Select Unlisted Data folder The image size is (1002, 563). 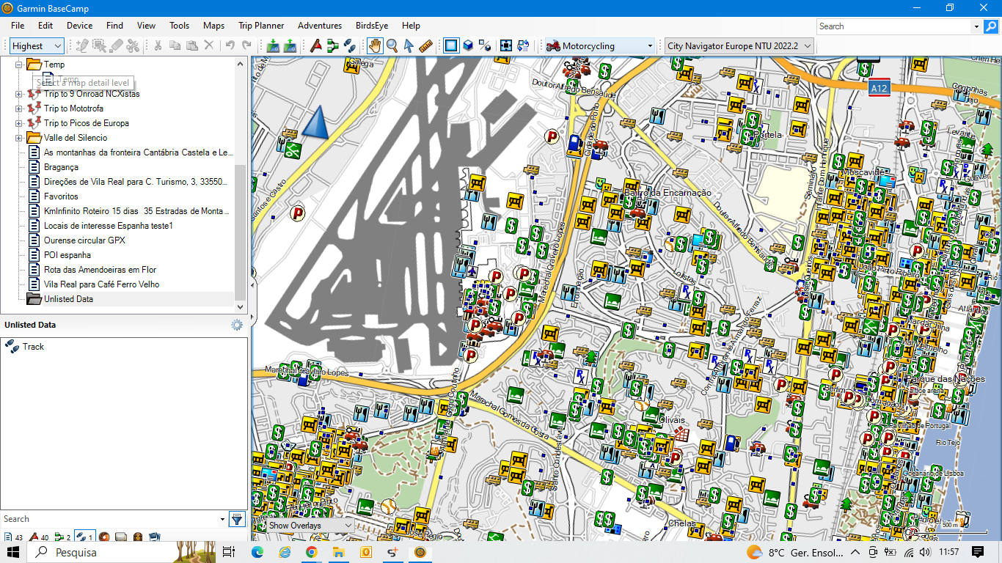68,299
